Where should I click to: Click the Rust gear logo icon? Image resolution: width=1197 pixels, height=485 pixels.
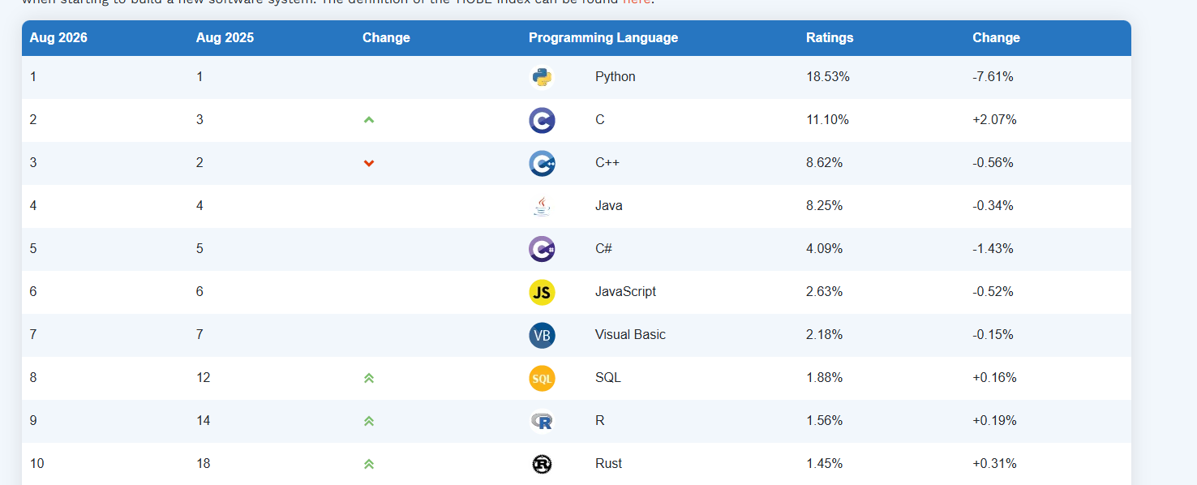point(542,464)
